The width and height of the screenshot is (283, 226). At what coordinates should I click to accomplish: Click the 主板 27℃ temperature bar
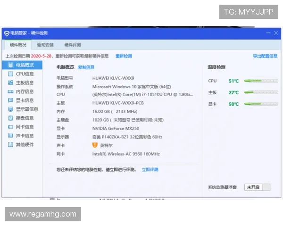tap(261, 92)
